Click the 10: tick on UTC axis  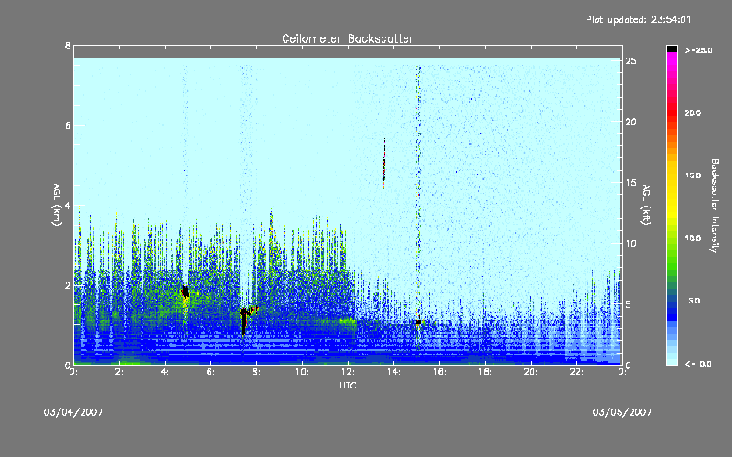302,372
